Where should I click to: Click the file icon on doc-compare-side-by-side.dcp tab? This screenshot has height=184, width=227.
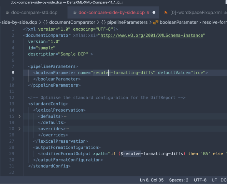pos(75,13)
